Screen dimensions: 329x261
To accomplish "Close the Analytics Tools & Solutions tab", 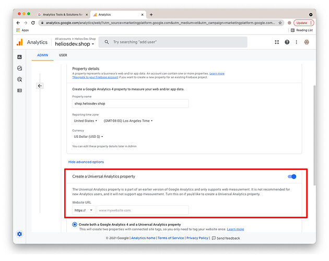I will tap(87, 15).
